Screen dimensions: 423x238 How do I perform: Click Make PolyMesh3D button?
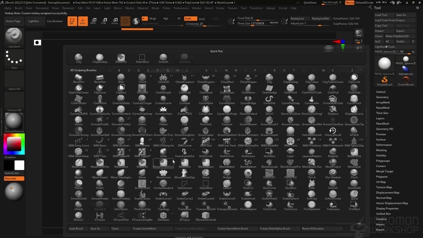click(x=400, y=36)
